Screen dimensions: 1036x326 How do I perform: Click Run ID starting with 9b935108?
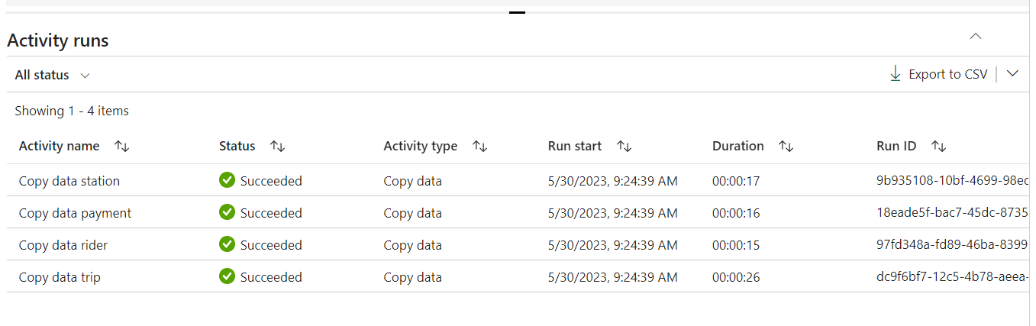(951, 181)
